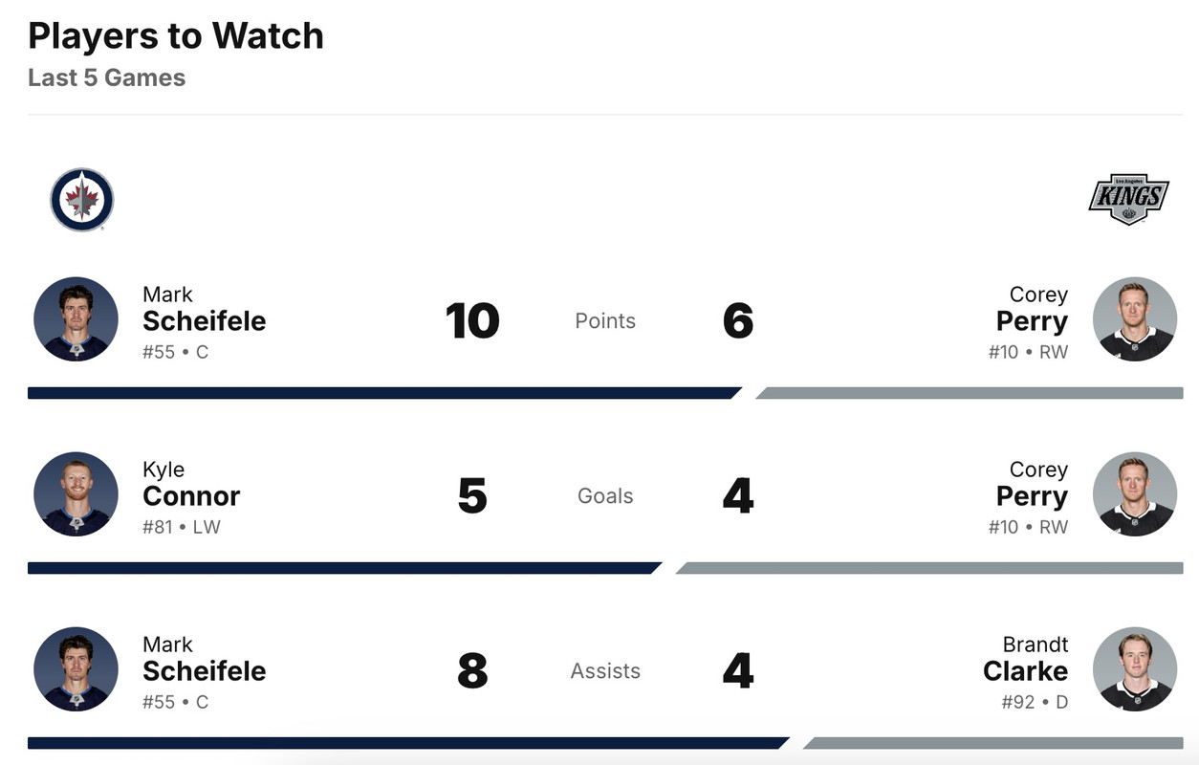Click the Winnipeg Jets team logo

click(82, 200)
